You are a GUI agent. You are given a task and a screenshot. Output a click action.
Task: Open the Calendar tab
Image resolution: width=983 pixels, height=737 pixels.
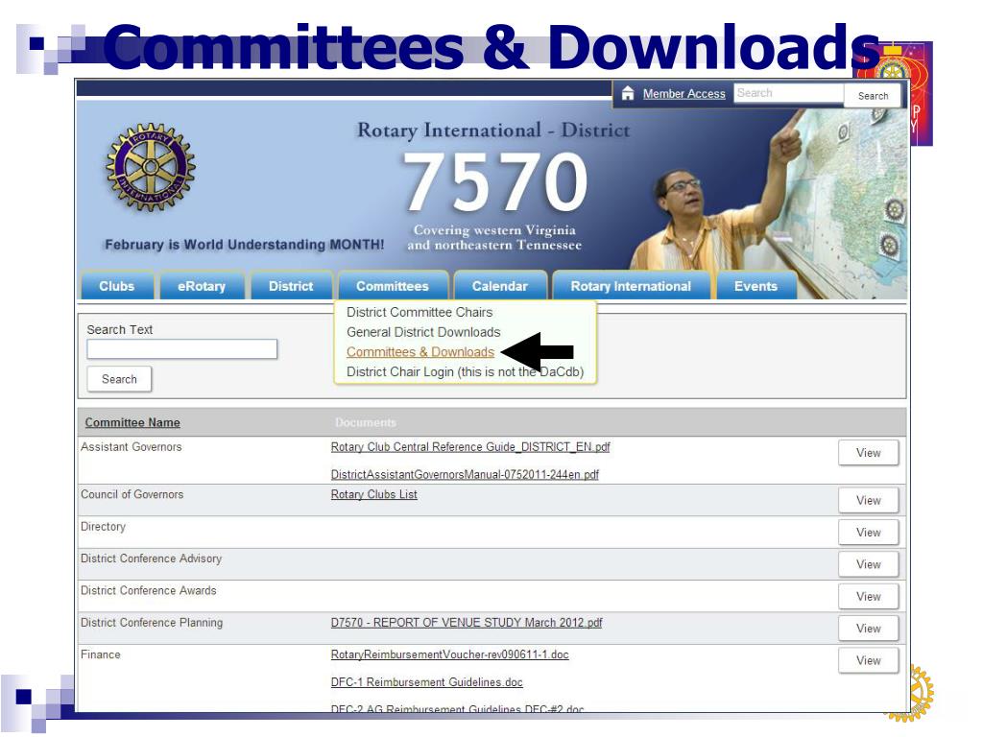coord(500,286)
